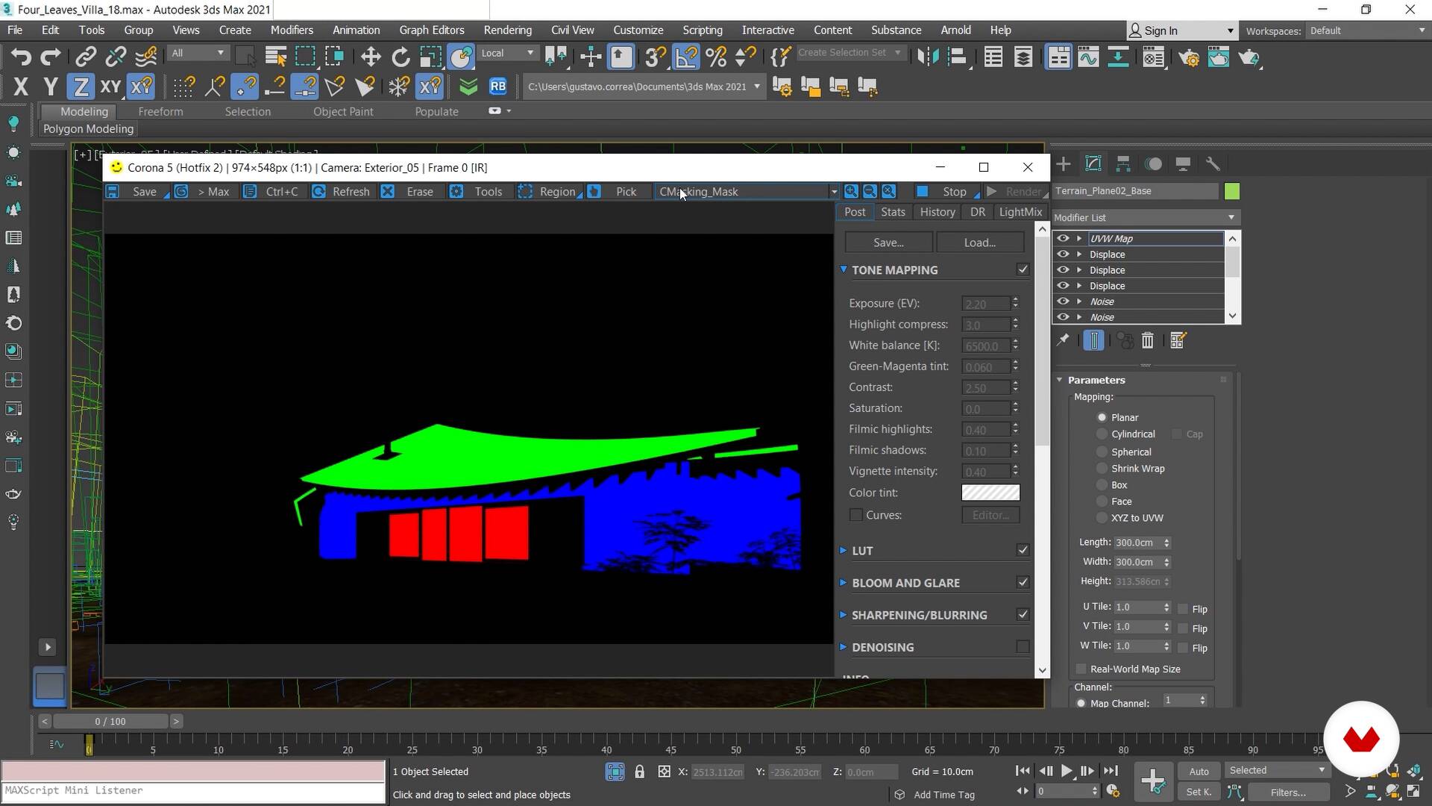Click the Refresh button

[342, 192]
